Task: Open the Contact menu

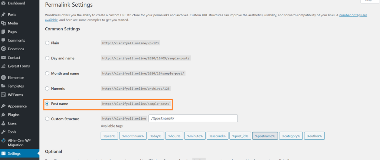Action: (x=14, y=57)
